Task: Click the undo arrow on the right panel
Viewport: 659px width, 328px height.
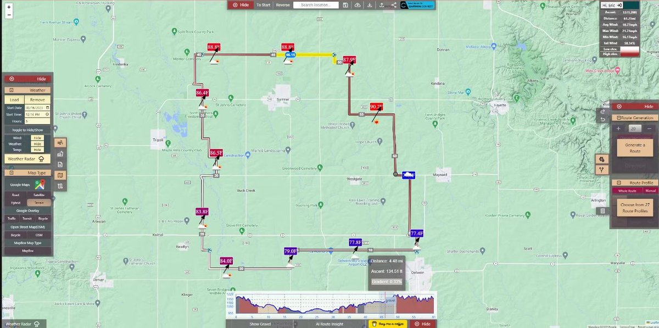Action: [x=603, y=119]
